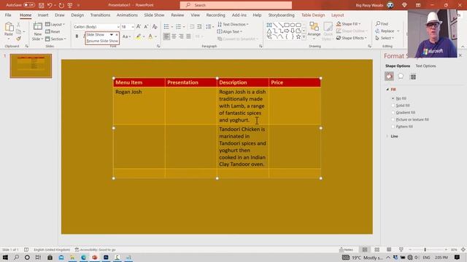The height and width of the screenshot is (262, 467).
Task: Click the Format Painter brush icon
Action: pyautogui.click(x=18, y=39)
